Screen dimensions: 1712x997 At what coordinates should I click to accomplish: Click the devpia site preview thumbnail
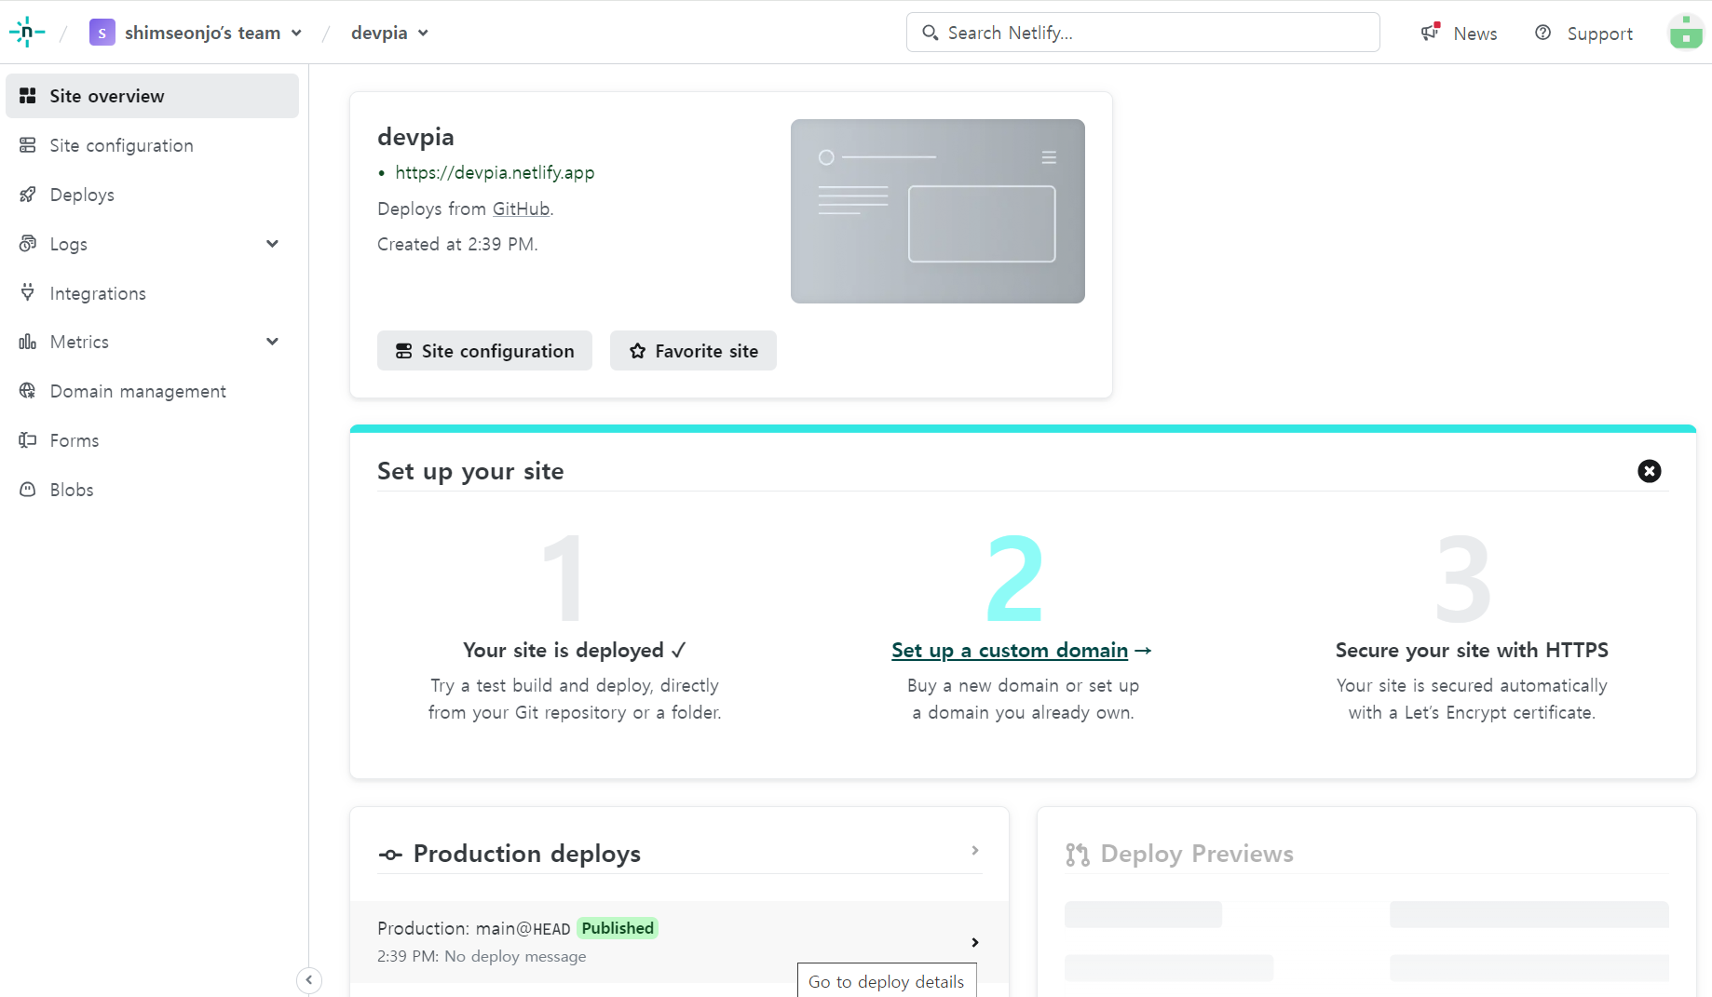(937, 211)
